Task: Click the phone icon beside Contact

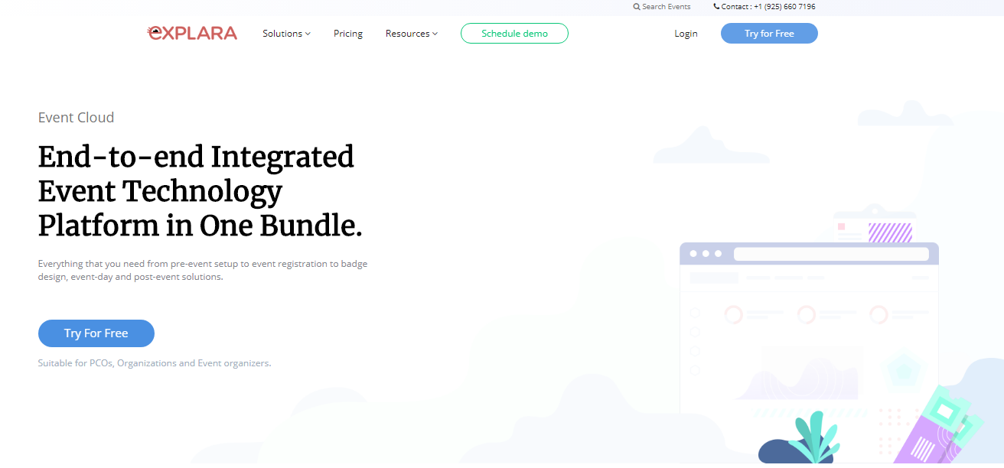Action: pos(716,7)
